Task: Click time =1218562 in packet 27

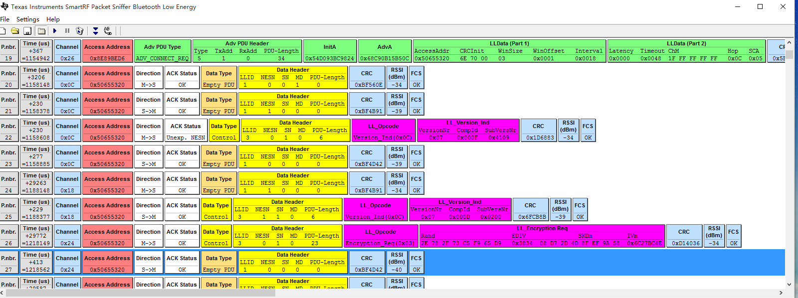Action: click(x=36, y=270)
